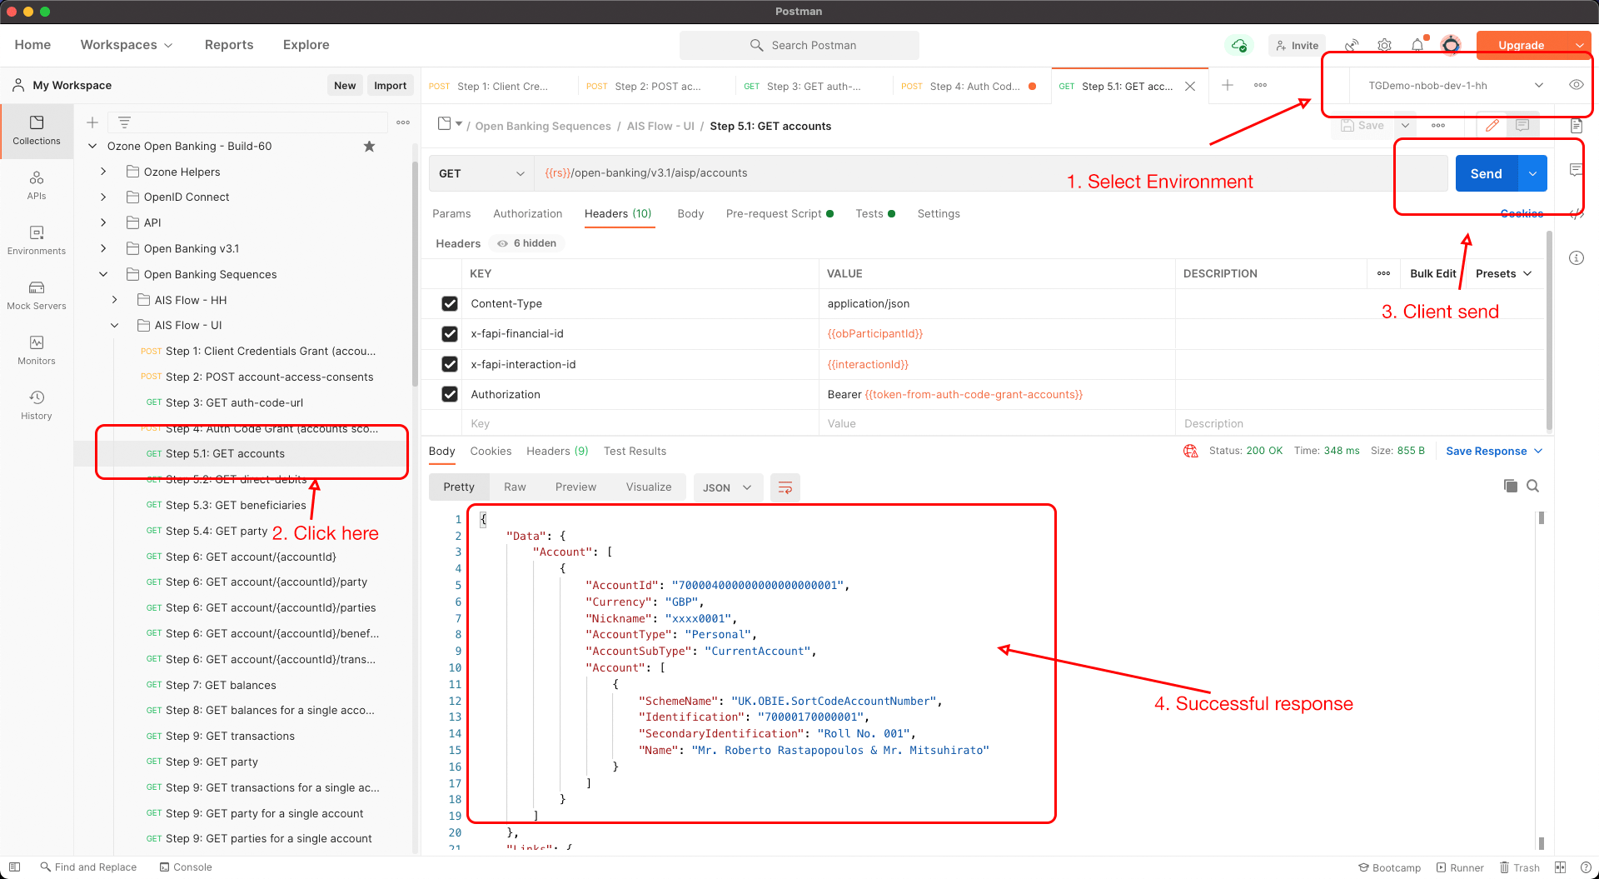Disable the Authorization header checkbox

[450, 394]
